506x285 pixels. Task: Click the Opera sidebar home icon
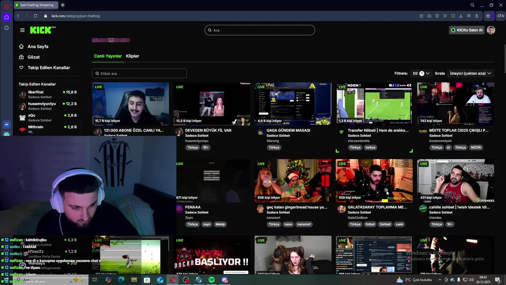pos(6,17)
